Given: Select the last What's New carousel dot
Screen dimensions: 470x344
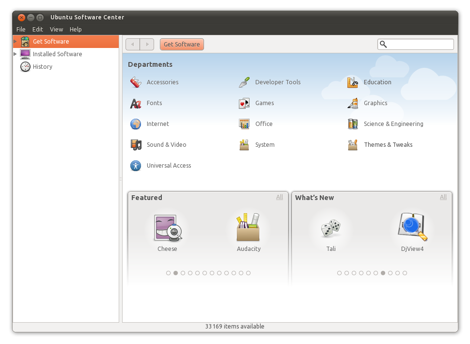Looking at the screenshot, I should (405, 273).
